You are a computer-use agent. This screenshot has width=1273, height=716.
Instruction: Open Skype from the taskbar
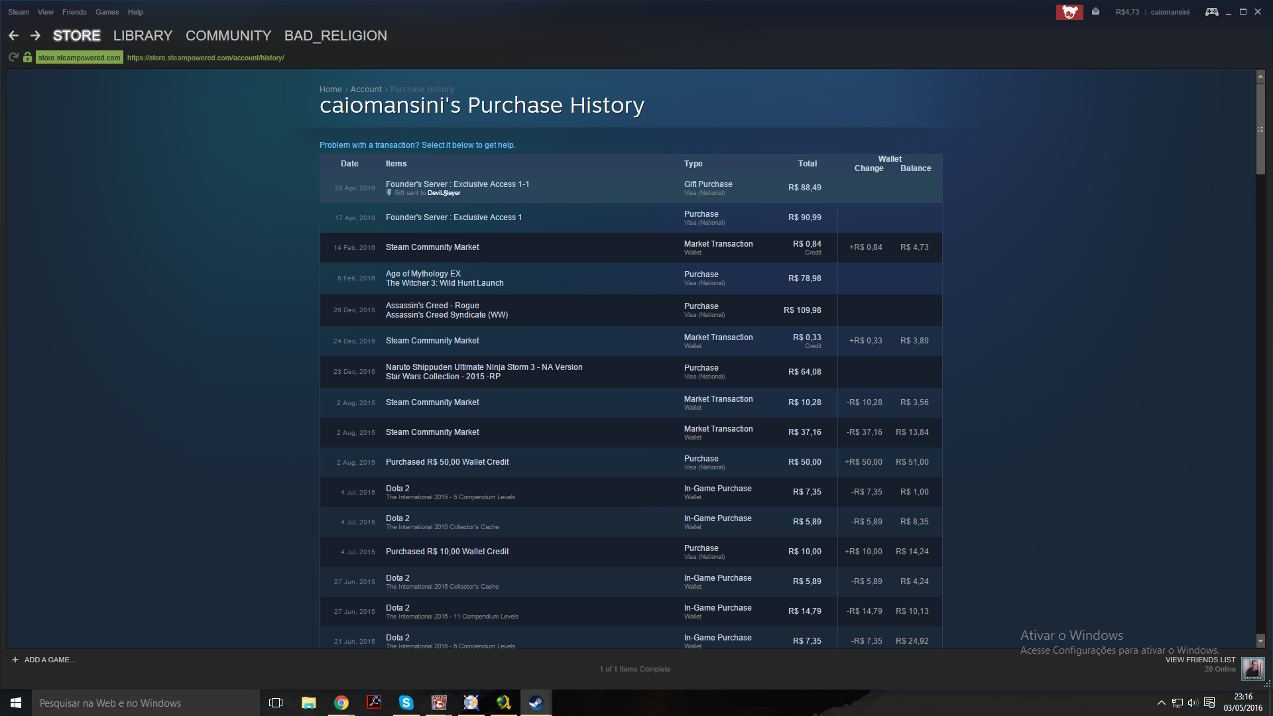tap(406, 703)
